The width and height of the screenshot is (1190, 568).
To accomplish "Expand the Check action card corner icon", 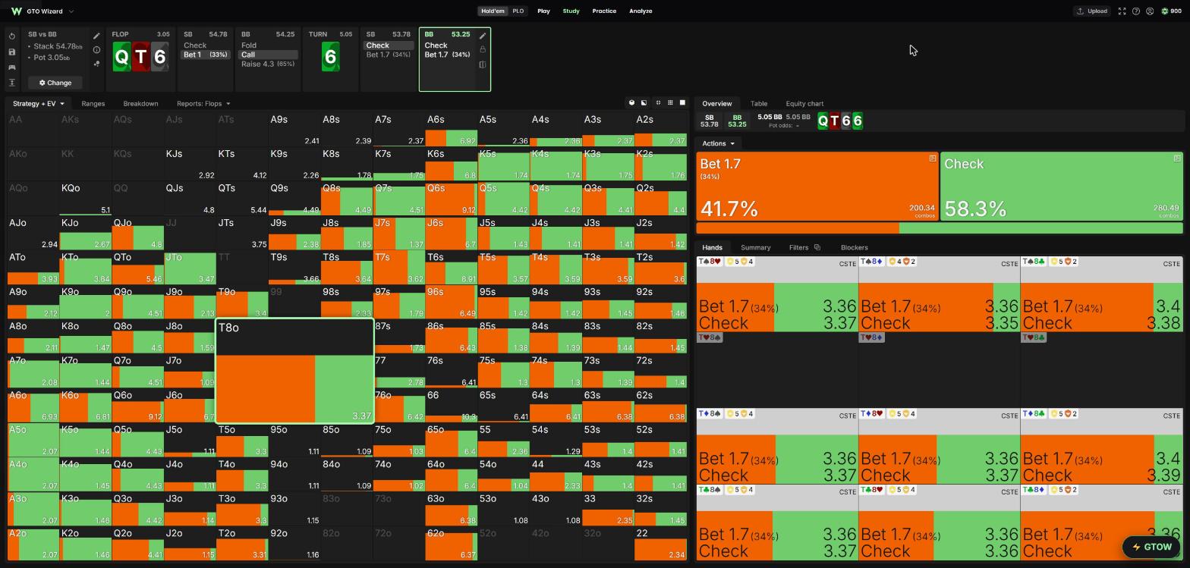I will click(1177, 158).
